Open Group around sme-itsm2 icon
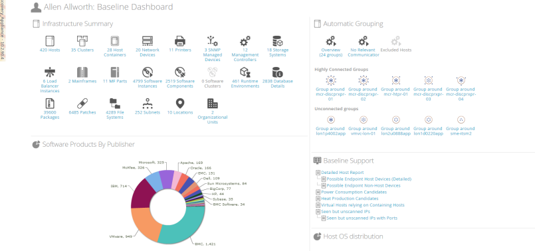Viewport: 535px width, 251px height. [x=461, y=120]
